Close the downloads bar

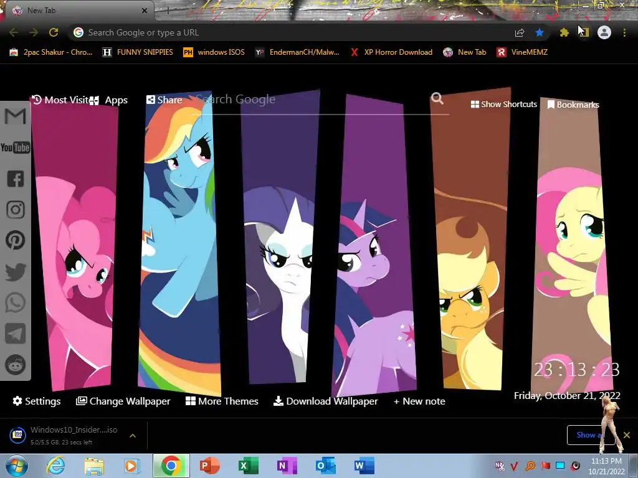tap(627, 435)
